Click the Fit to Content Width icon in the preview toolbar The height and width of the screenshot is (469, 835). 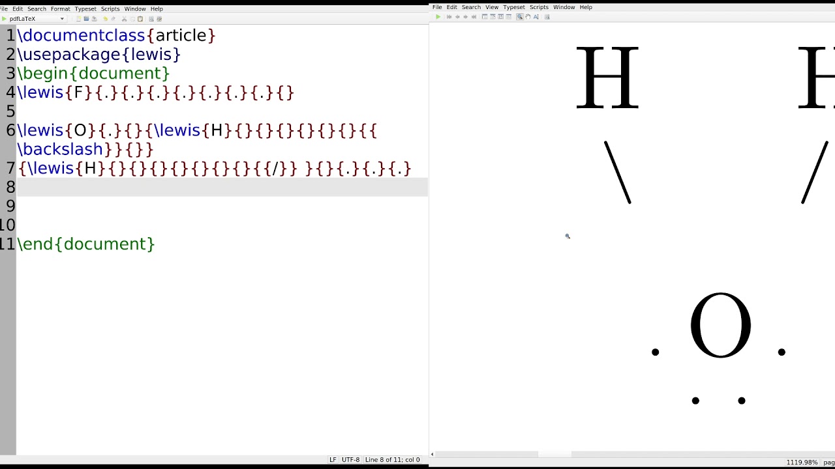pos(508,17)
